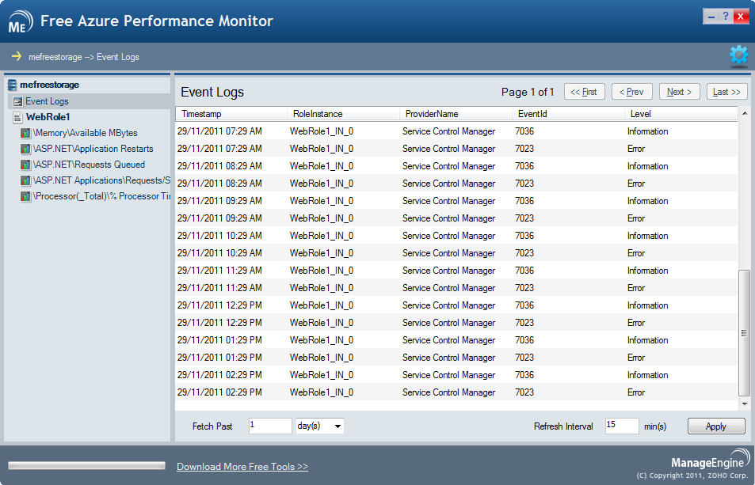
Task: Click the progress bar in the footer
Action: (x=86, y=465)
